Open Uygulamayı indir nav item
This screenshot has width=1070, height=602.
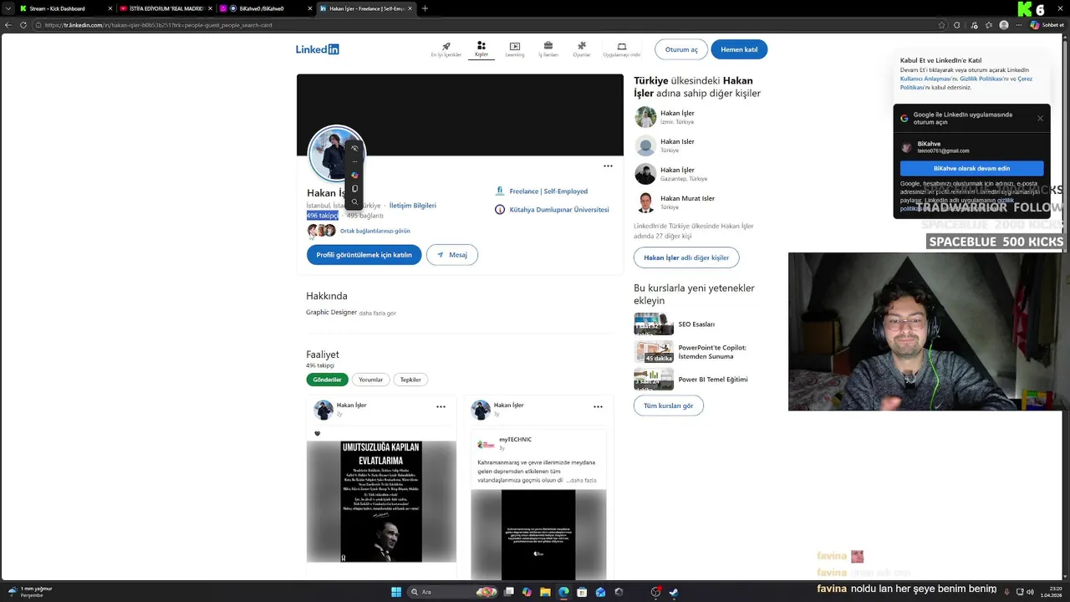(622, 49)
